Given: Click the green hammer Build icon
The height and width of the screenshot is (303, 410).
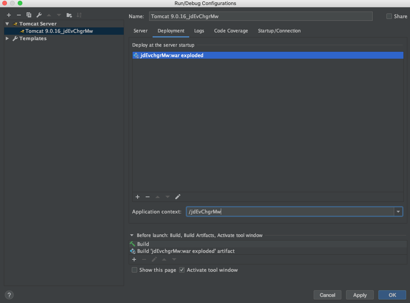Looking at the screenshot, I should 133,244.
